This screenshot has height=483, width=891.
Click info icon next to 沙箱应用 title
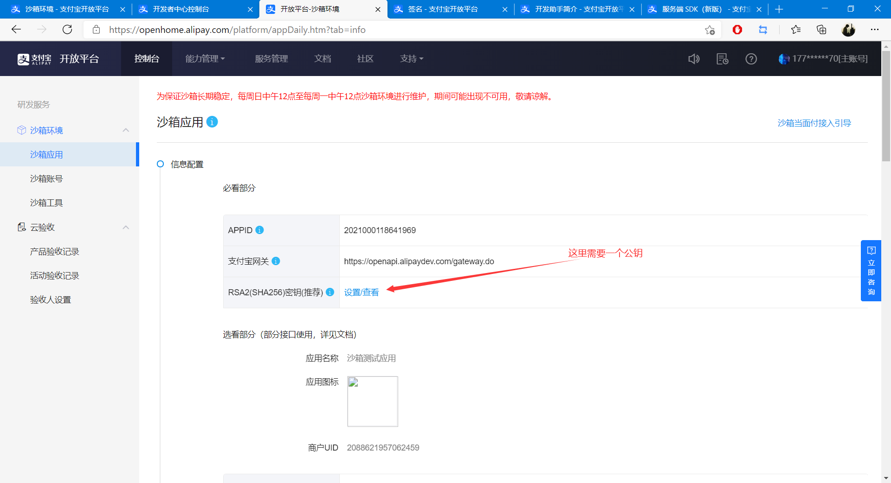(212, 121)
